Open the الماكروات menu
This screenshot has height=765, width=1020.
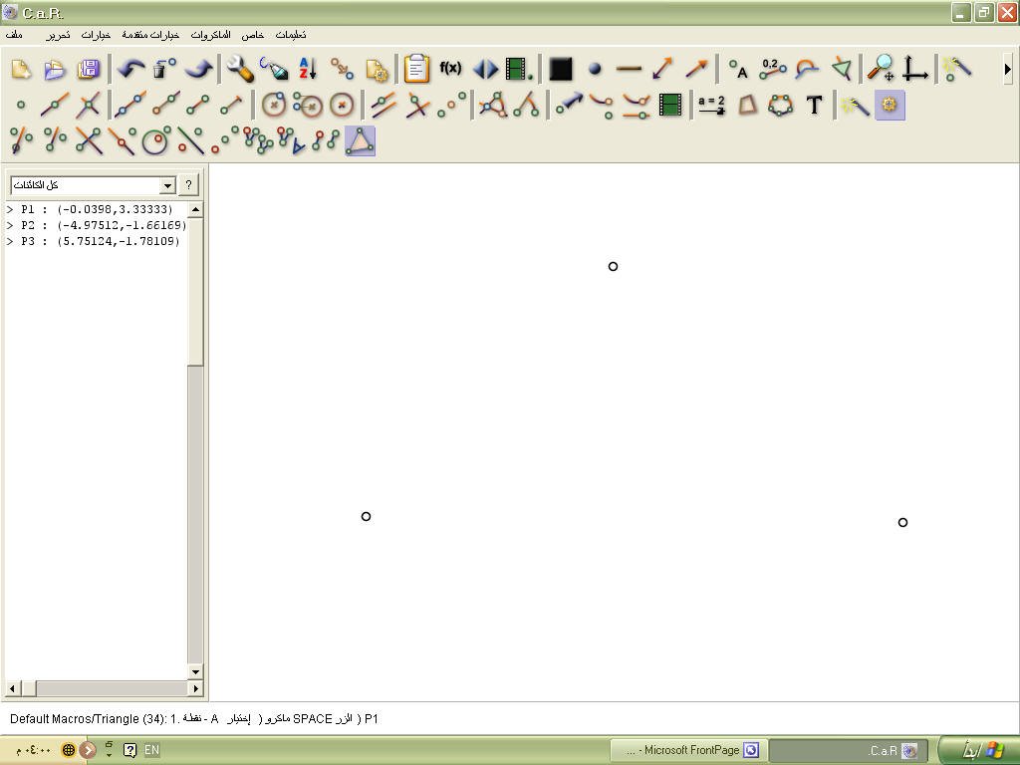point(211,35)
